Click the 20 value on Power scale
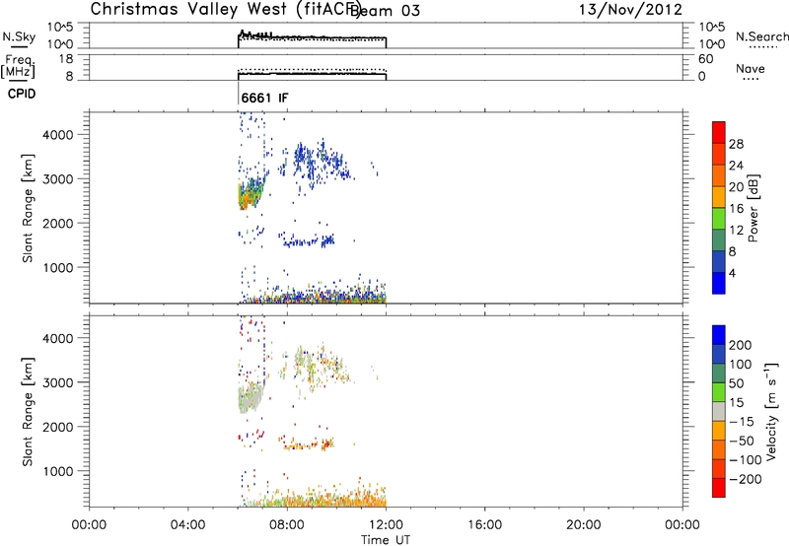 pyautogui.click(x=736, y=187)
